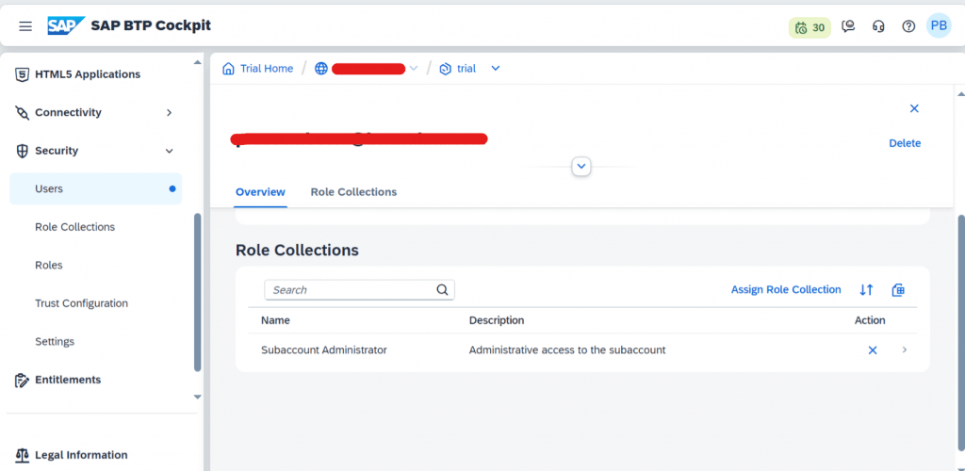Click the Entitlements icon
The width and height of the screenshot is (965, 471).
[x=23, y=380]
